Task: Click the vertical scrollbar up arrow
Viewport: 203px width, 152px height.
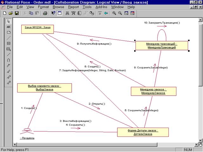Action: (x=200, y=20)
